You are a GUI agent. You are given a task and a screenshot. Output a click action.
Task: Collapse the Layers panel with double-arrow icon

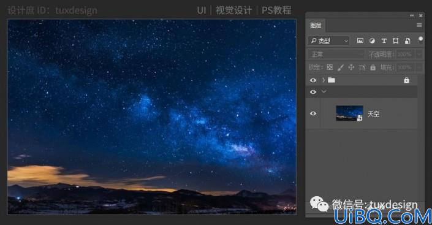point(412,15)
